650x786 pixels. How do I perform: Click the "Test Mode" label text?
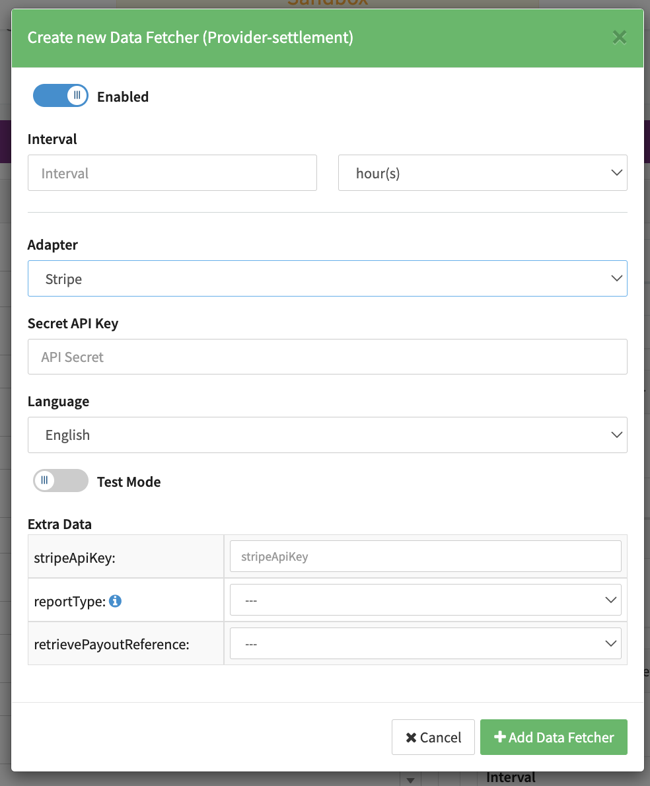129,482
